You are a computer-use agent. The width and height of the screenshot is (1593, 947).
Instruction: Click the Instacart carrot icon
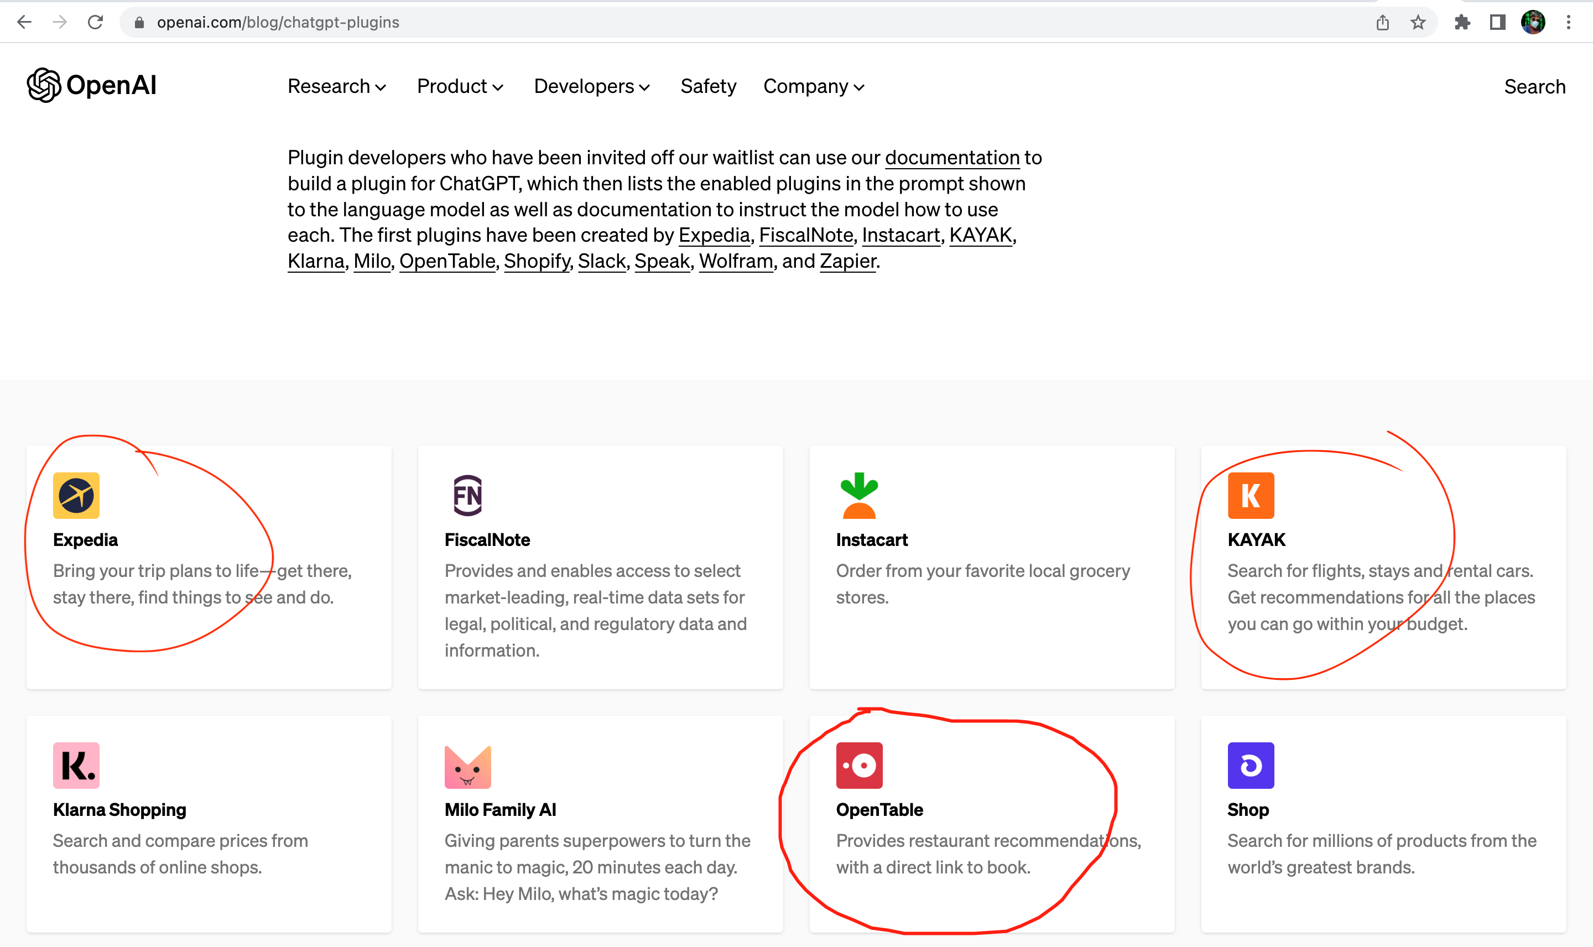[x=860, y=495]
